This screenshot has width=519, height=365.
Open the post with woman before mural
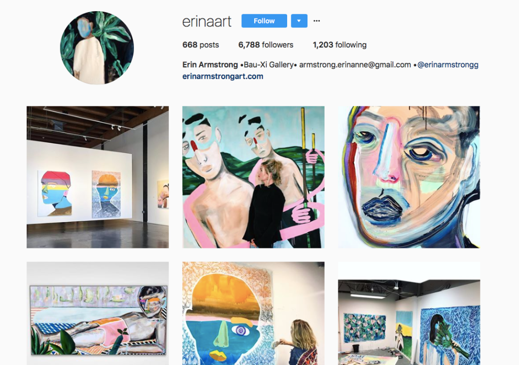point(253,177)
